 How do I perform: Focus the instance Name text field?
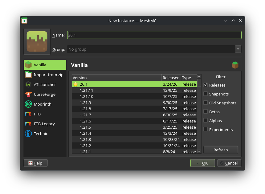click(154, 35)
